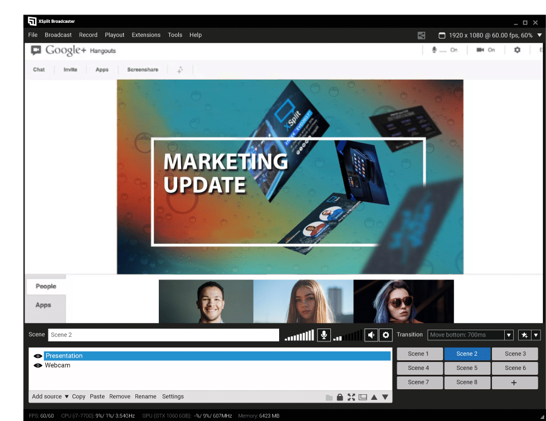Adjust the speaker volume level bars

tap(348, 335)
